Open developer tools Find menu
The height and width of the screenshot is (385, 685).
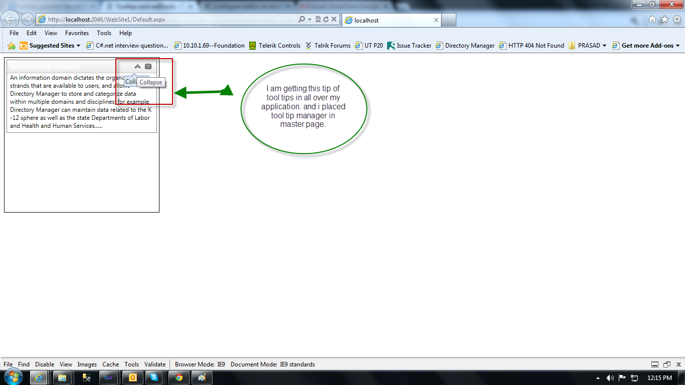[x=24, y=364]
